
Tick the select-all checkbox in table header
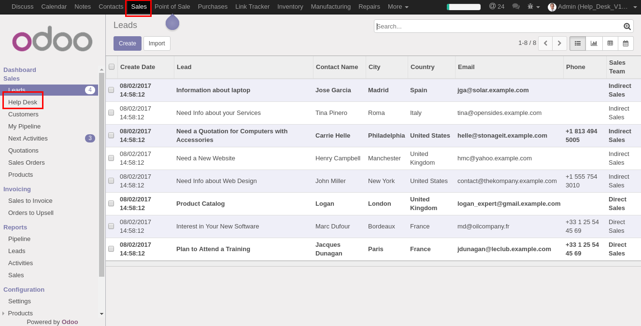[112, 67]
